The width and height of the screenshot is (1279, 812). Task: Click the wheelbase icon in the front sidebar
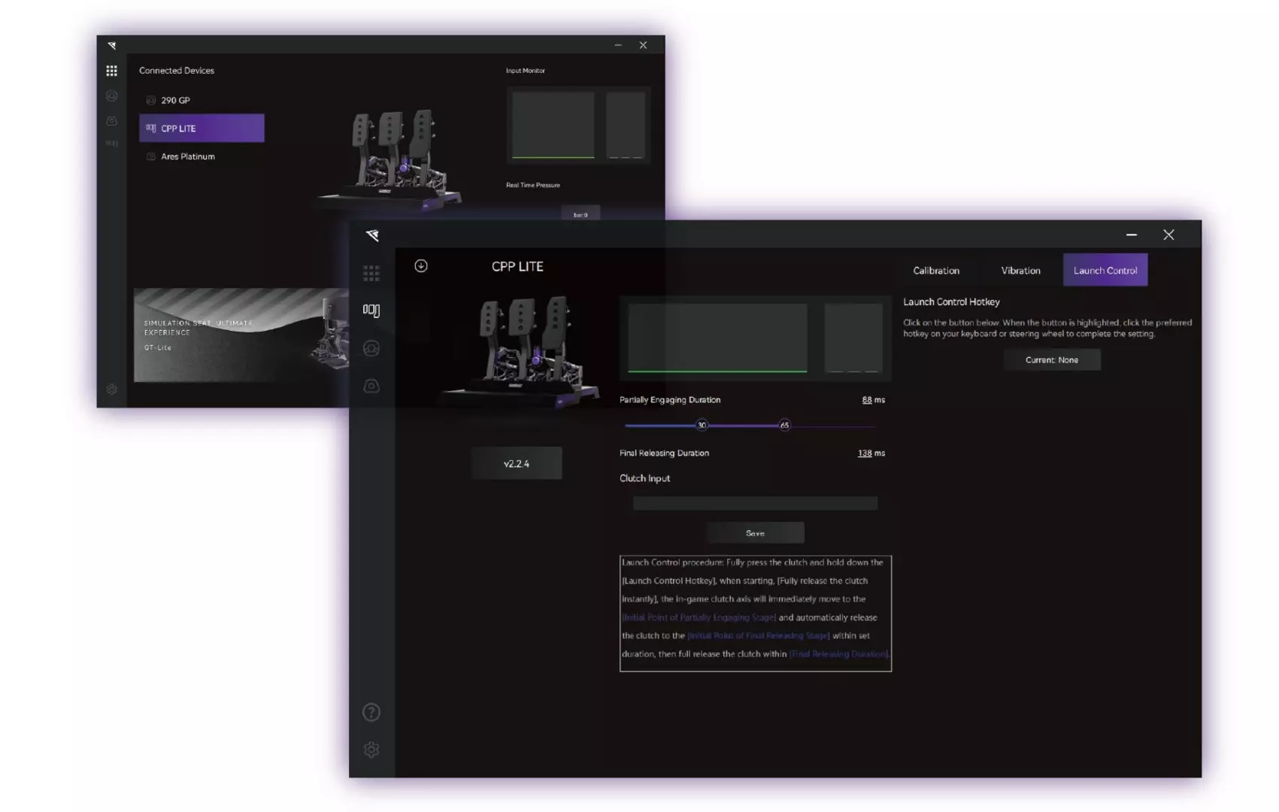pos(371,386)
